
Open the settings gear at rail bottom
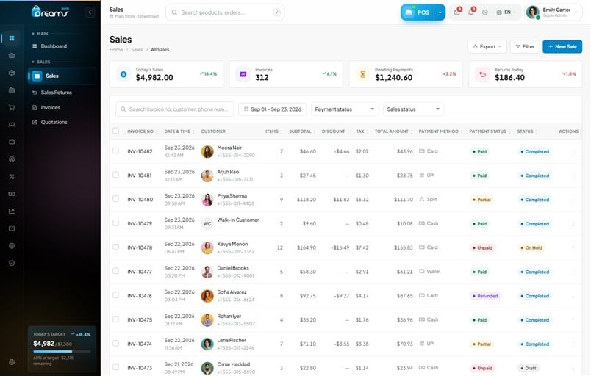[x=12, y=362]
